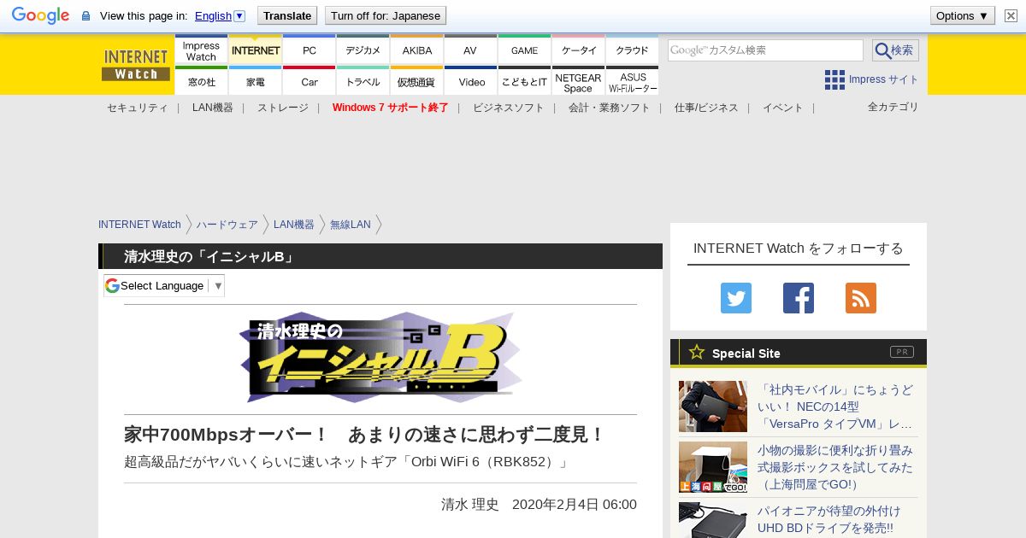Click the Pioneer drive article thumbnail
1026x538 pixels.
[713, 520]
